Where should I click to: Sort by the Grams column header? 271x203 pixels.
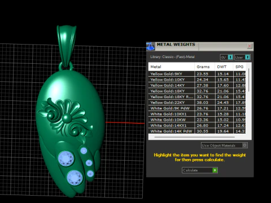[x=205, y=67]
